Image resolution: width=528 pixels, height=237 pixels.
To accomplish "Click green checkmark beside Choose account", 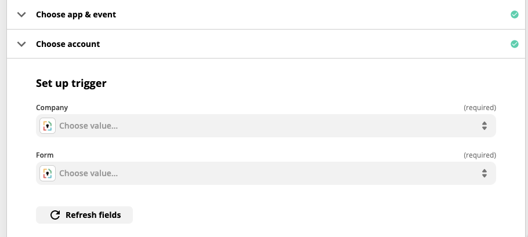I will click(514, 43).
